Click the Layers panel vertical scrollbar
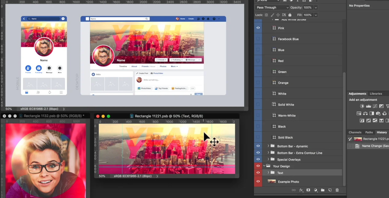Image resolution: width=389 pixels, height=198 pixels. 344,129
